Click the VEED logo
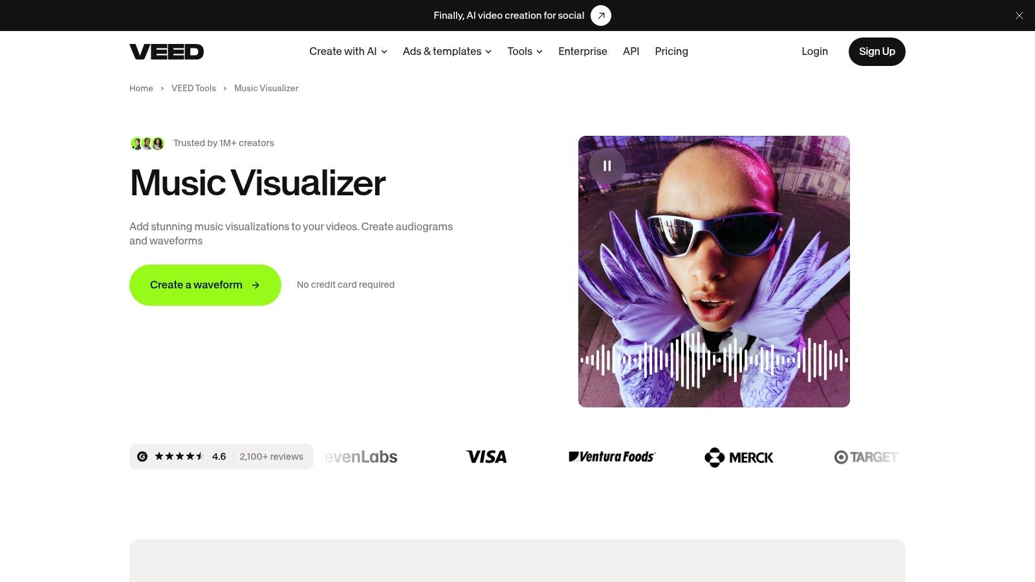The height and width of the screenshot is (582, 1035). (x=166, y=52)
